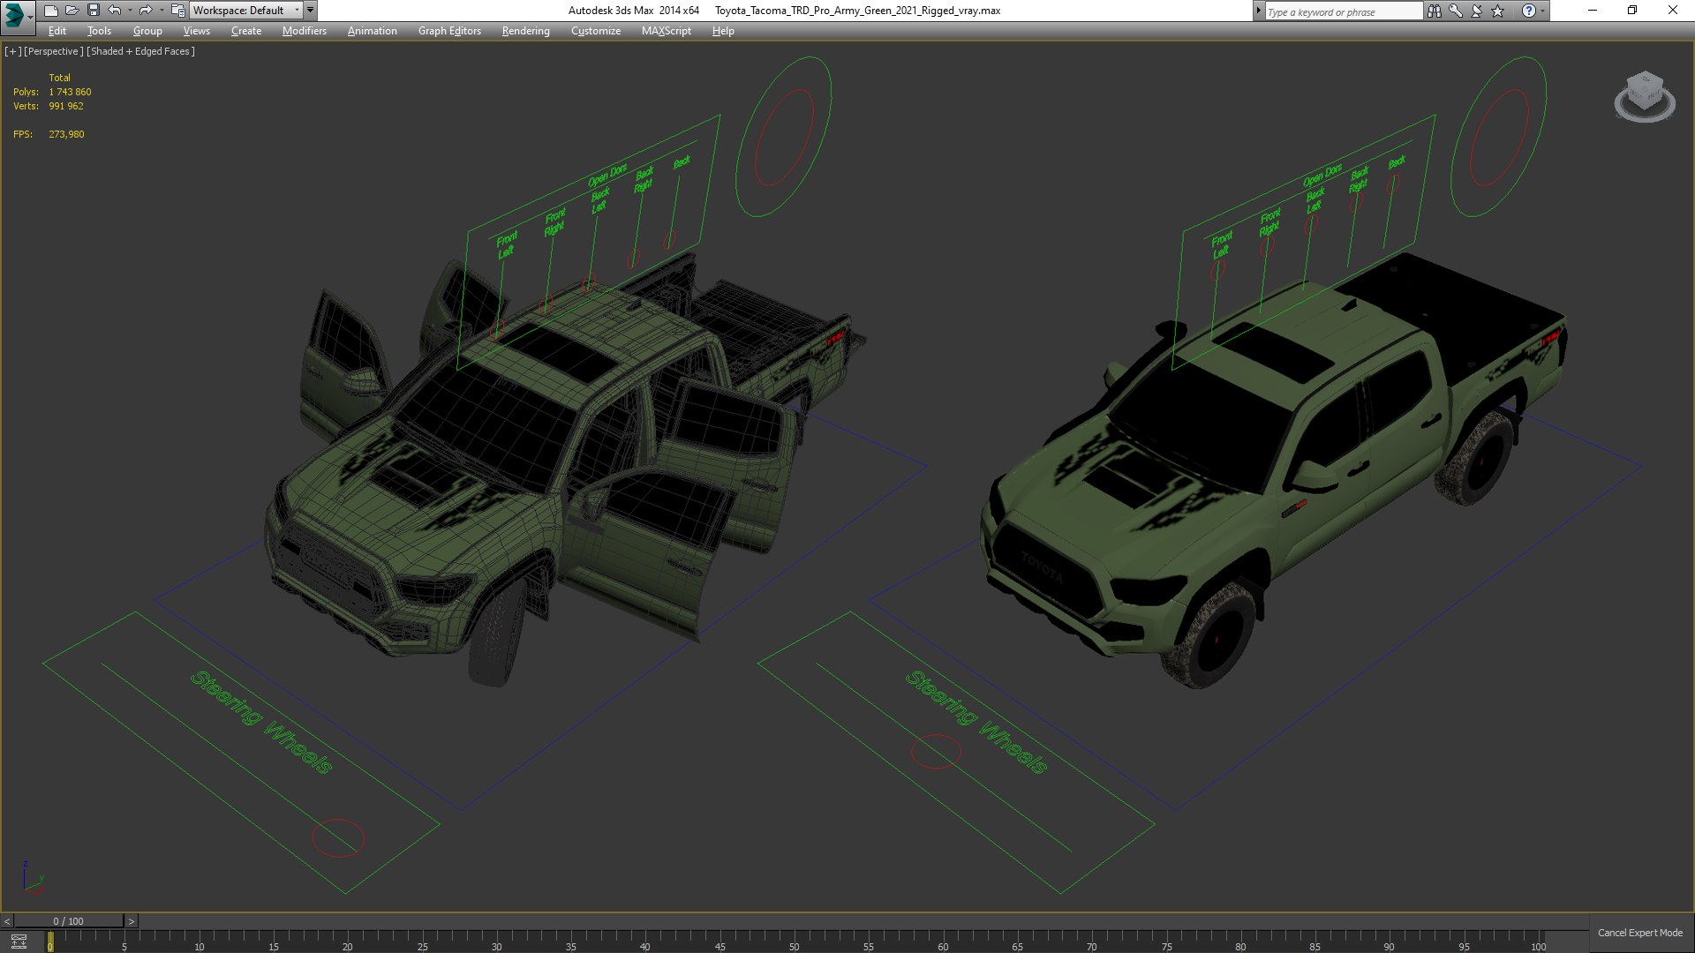Open the Tools menu
Image resolution: width=1695 pixels, height=953 pixels.
pos(99,31)
